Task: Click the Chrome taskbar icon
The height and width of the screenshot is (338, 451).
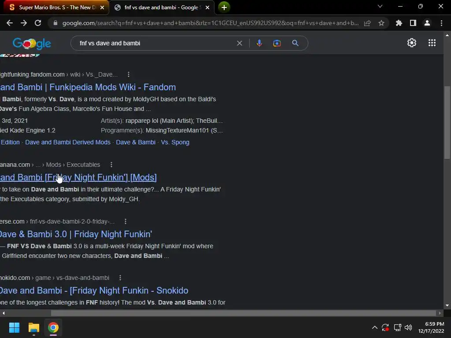Action: click(x=53, y=327)
